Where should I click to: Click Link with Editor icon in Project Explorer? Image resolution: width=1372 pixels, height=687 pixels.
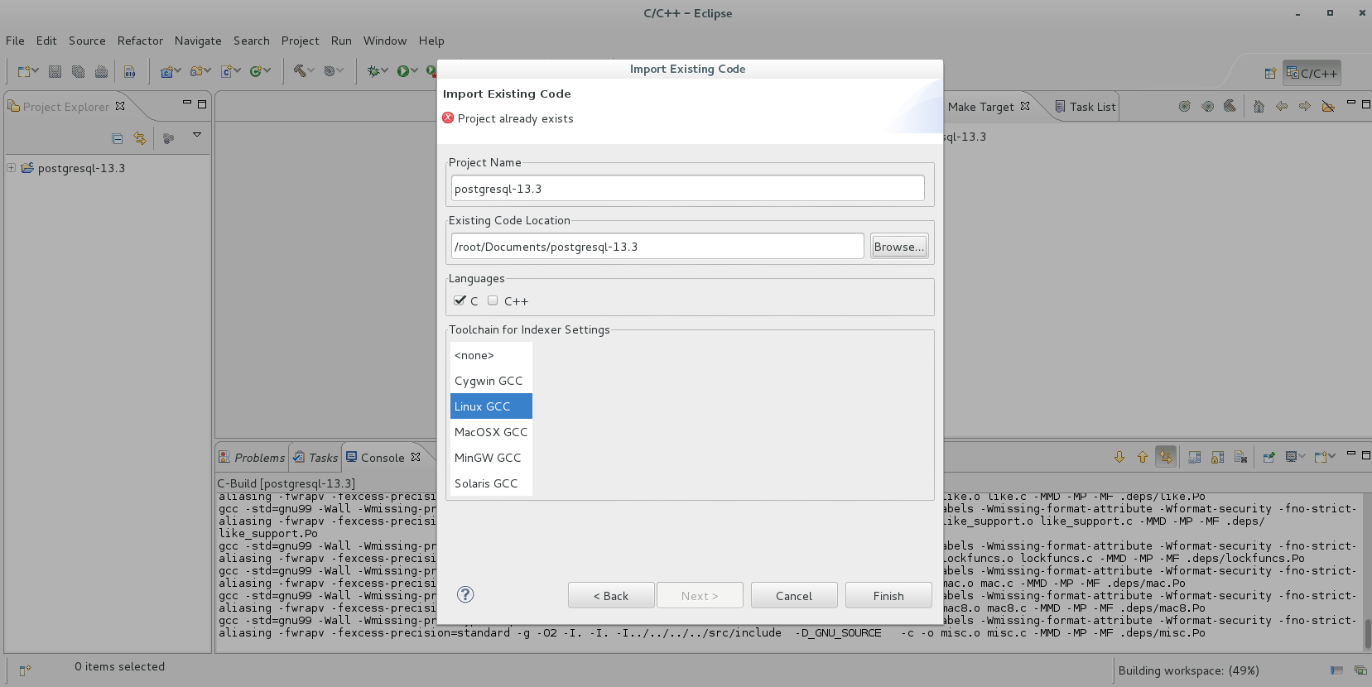140,138
